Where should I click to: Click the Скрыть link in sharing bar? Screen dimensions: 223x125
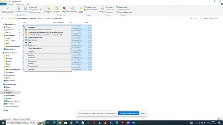point(143,113)
